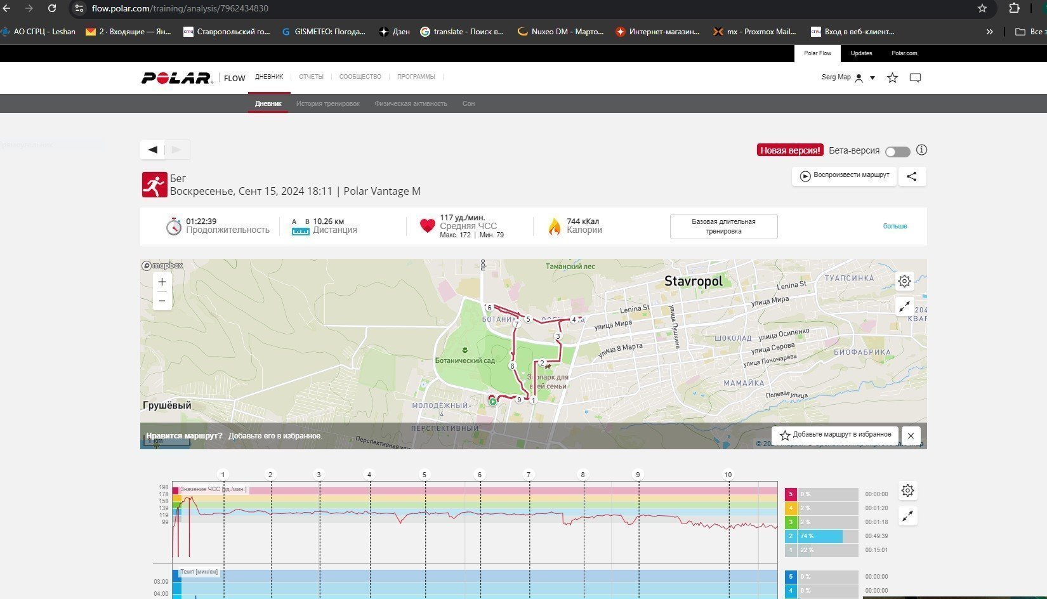Click the running sport icon

click(154, 185)
